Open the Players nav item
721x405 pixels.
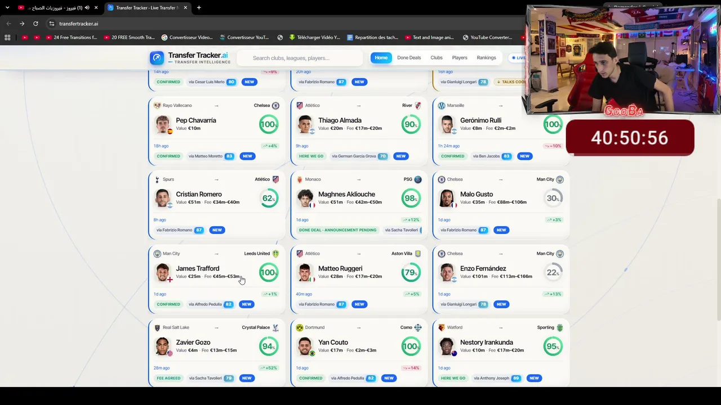tap(460, 58)
